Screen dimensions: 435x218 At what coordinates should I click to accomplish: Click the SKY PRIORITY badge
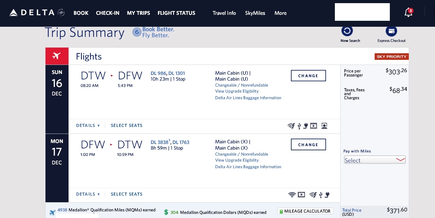[392, 57]
